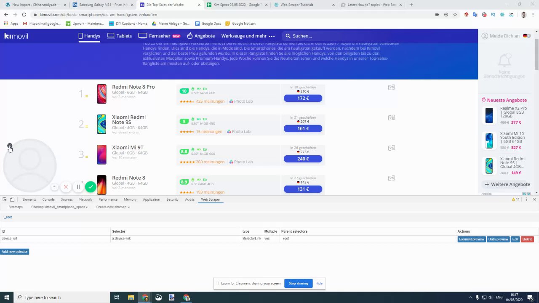Image resolution: width=539 pixels, height=303 pixels.
Task: Toggle device toolbar icon in DevTools
Action: click(x=12, y=199)
